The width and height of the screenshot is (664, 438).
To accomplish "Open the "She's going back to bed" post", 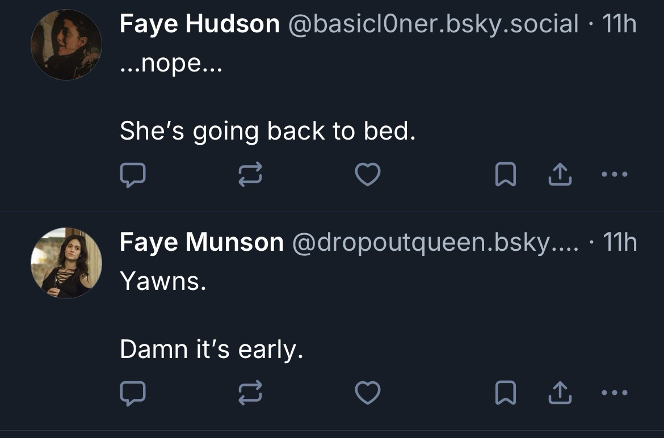I will click(267, 132).
